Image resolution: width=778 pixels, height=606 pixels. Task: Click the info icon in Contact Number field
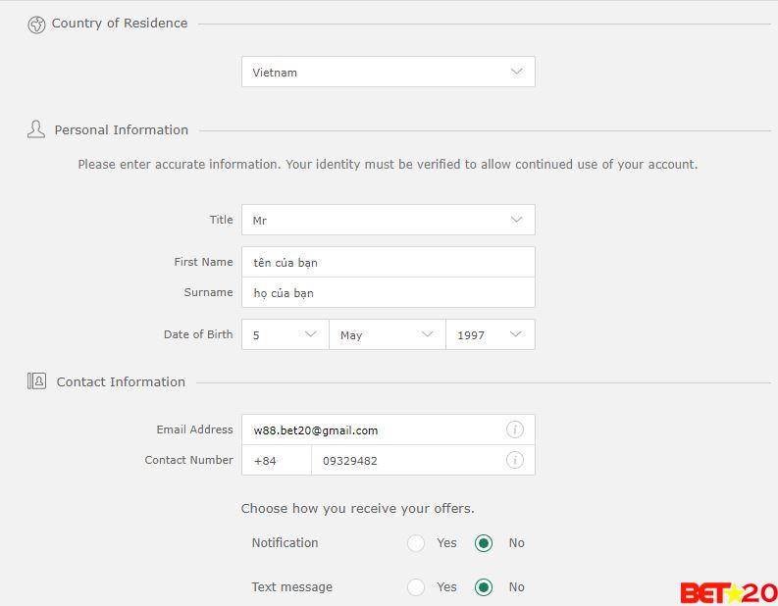coord(514,460)
